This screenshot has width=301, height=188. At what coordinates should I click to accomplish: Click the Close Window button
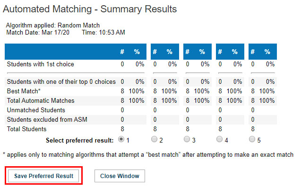click(120, 176)
